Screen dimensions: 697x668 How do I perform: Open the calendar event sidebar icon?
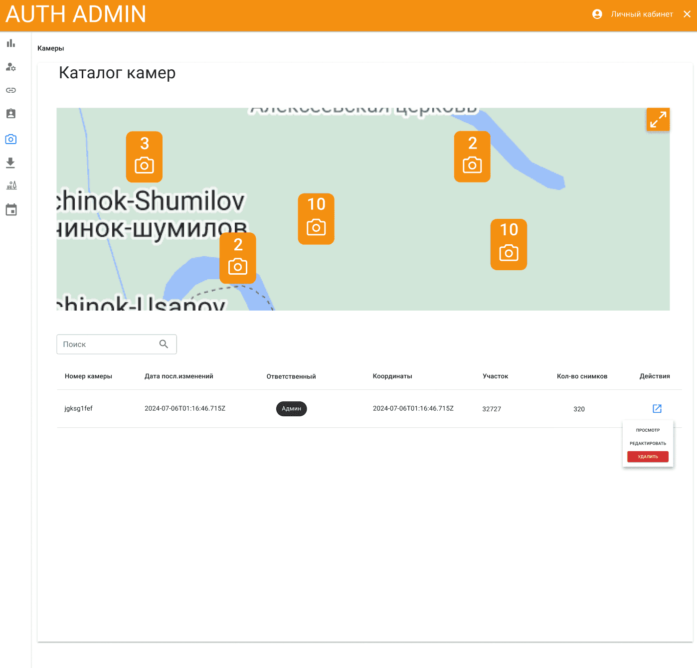pyautogui.click(x=11, y=210)
